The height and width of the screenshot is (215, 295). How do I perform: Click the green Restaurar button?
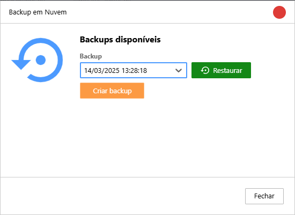221,70
